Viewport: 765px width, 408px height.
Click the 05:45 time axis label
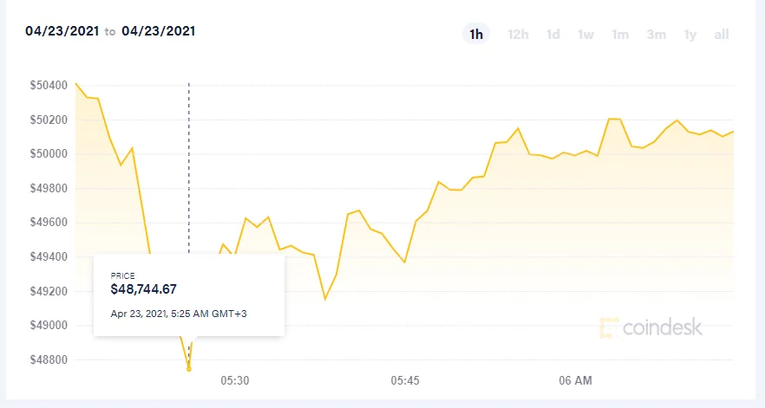click(x=405, y=380)
